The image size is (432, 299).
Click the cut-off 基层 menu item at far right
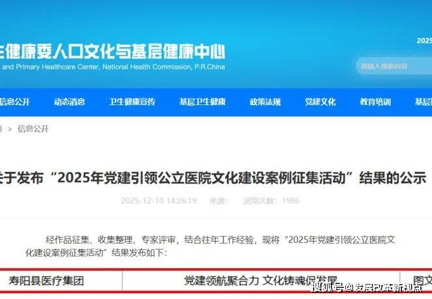point(424,102)
